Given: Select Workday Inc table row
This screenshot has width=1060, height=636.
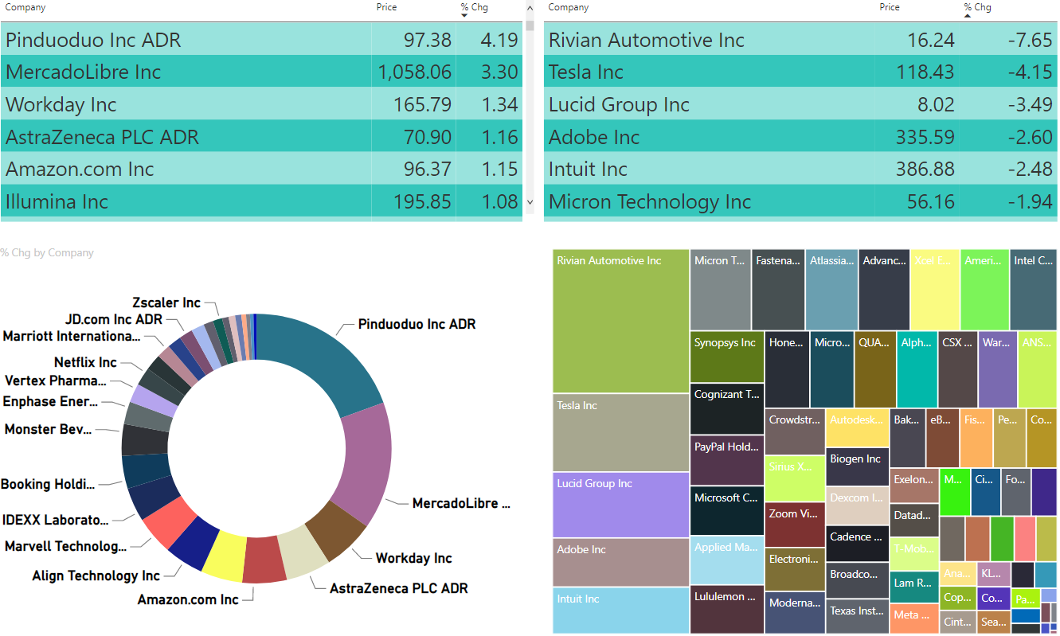Looking at the screenshot, I should pos(261,104).
